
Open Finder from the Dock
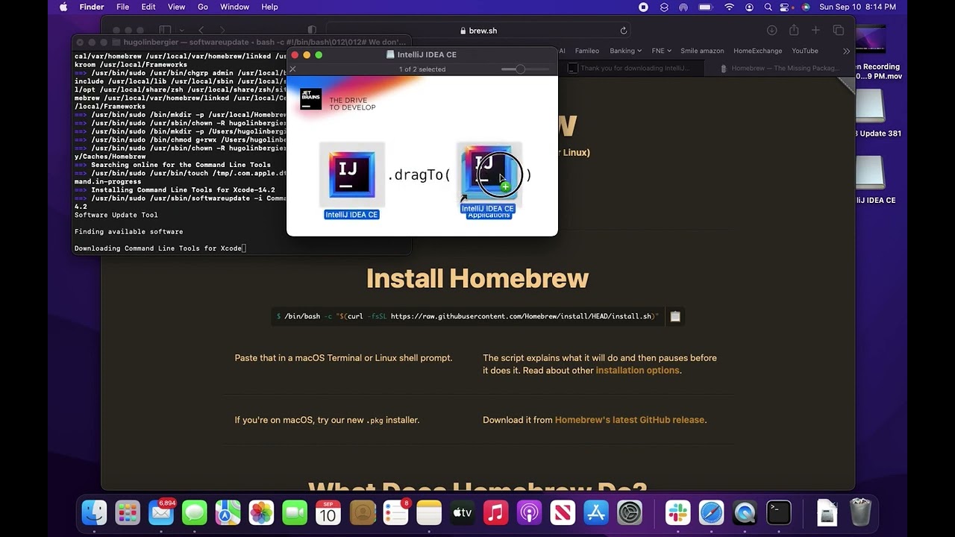pos(94,512)
